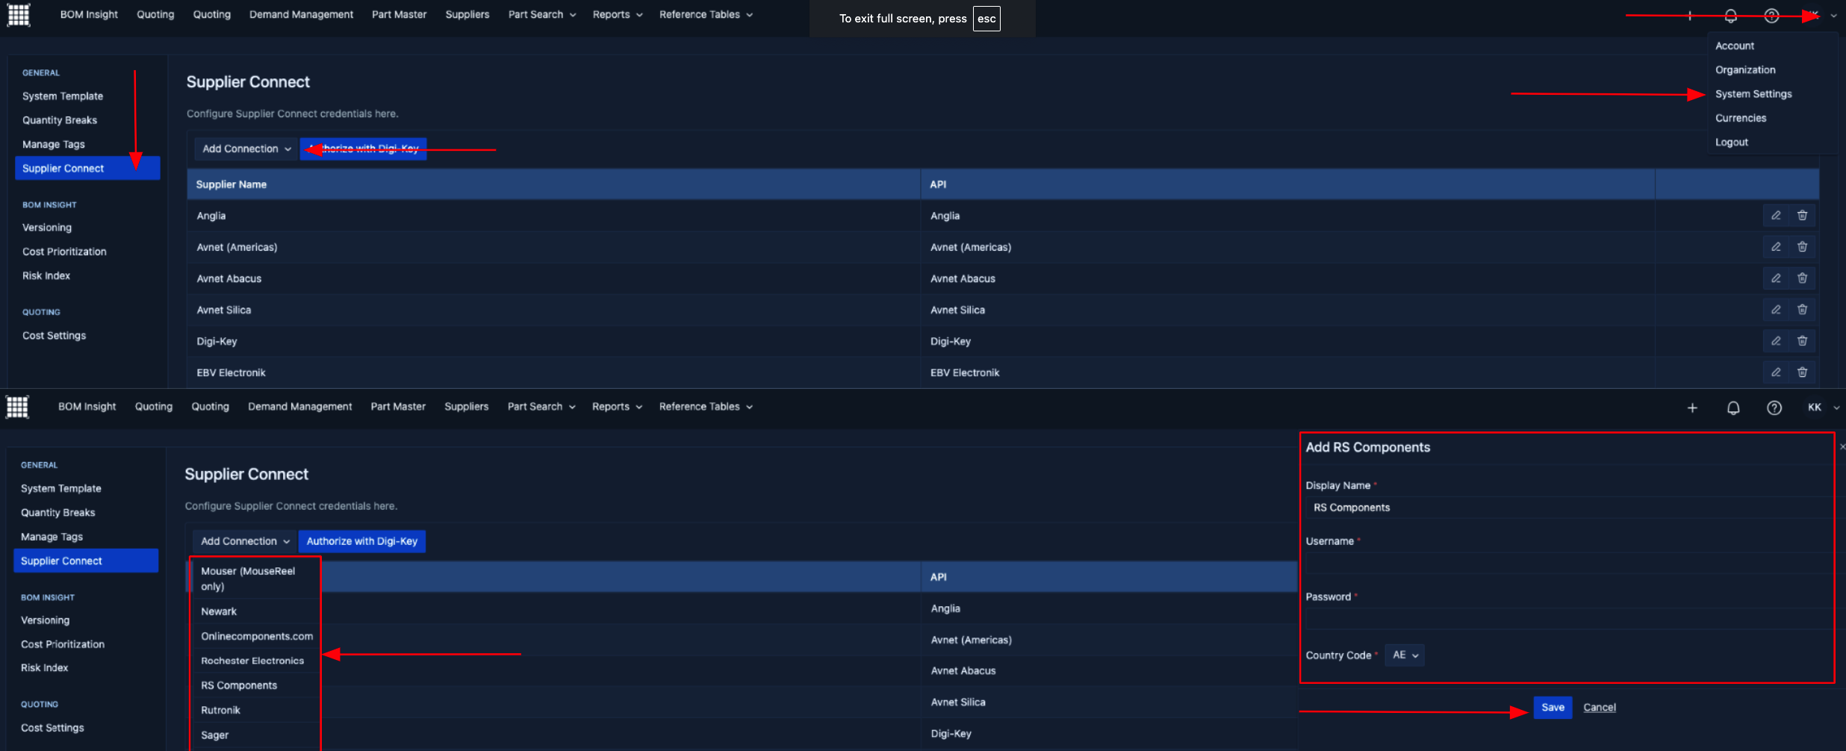
Task: Remove Avnet Silica using its trash icon
Action: tap(1802, 310)
